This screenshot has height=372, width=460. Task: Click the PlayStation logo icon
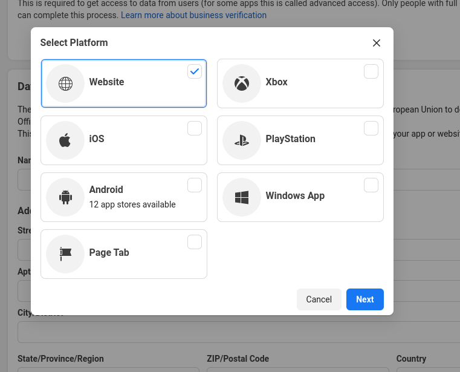click(x=242, y=140)
